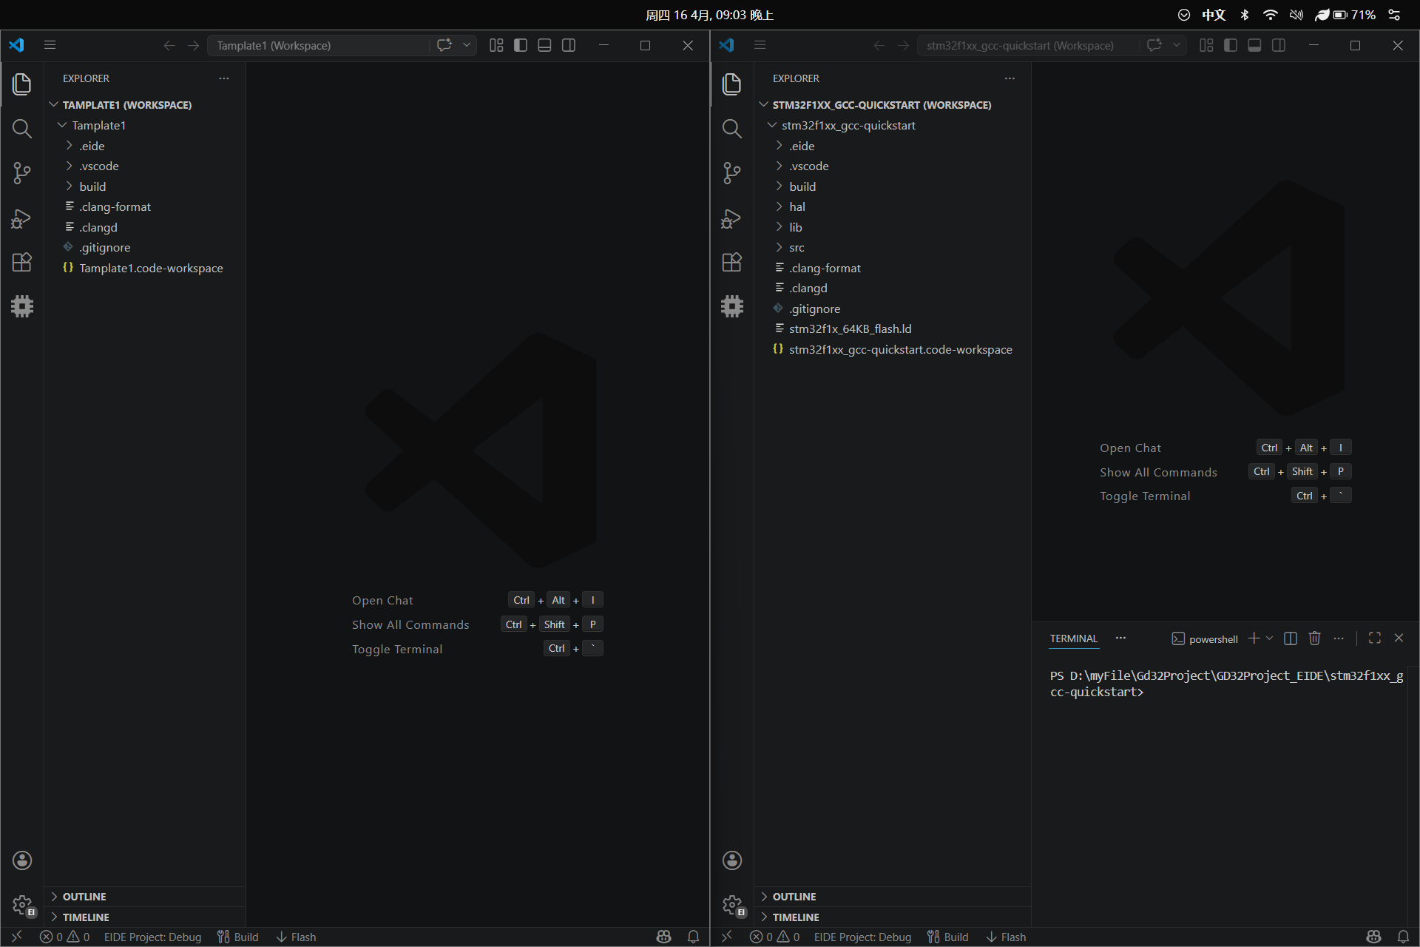The image size is (1420, 947).
Task: Expand lib folder in right window
Action: click(795, 228)
